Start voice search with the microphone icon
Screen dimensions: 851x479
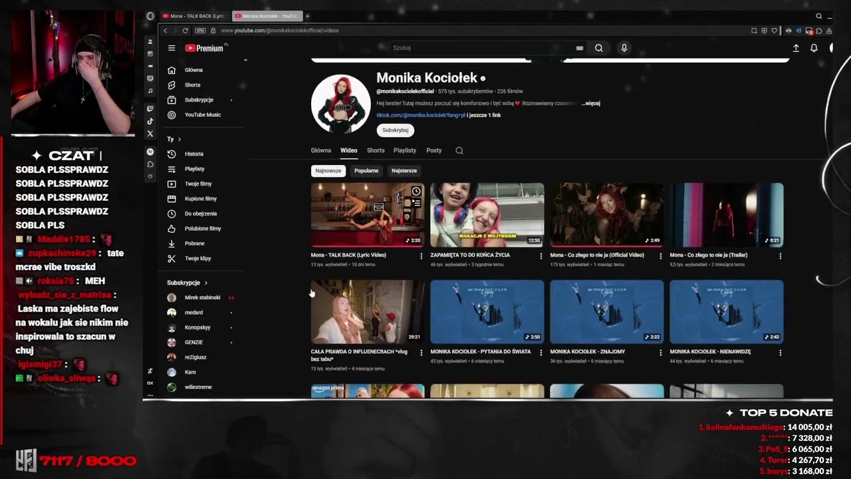tap(624, 48)
